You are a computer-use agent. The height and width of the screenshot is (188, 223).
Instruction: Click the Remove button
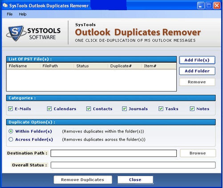197,82
